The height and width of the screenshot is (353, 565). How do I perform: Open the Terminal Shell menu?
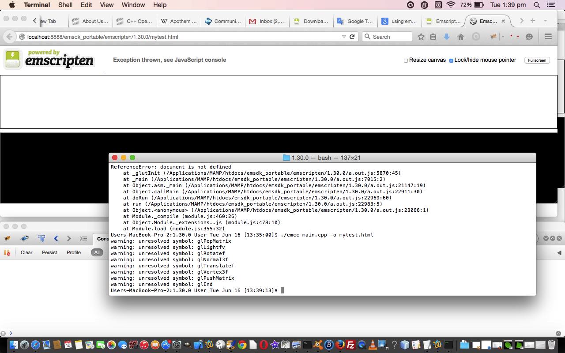65,5
